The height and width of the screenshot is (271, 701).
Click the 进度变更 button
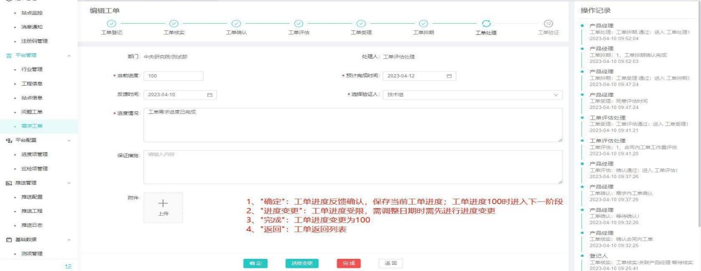302,263
